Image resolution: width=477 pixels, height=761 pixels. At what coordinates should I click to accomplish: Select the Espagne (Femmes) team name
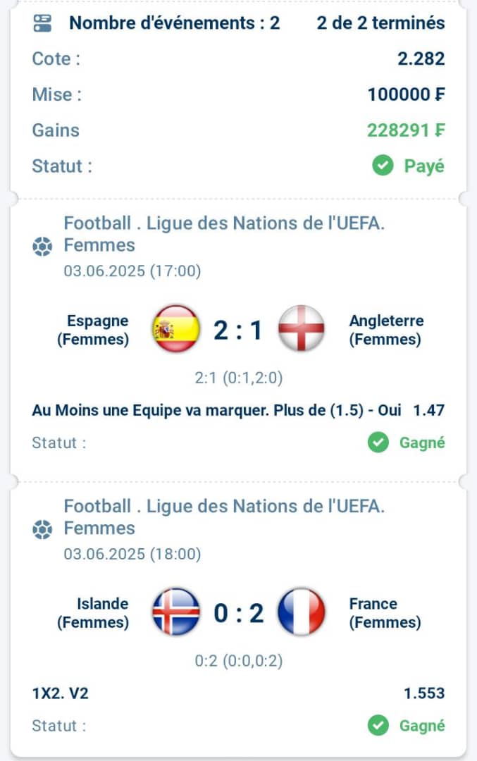[x=93, y=330]
